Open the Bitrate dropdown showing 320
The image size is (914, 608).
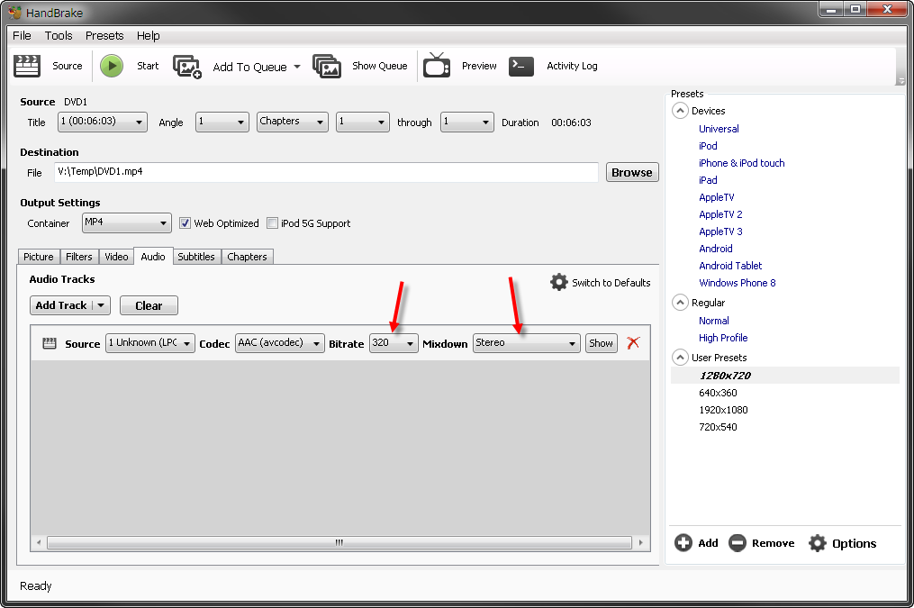(x=394, y=343)
